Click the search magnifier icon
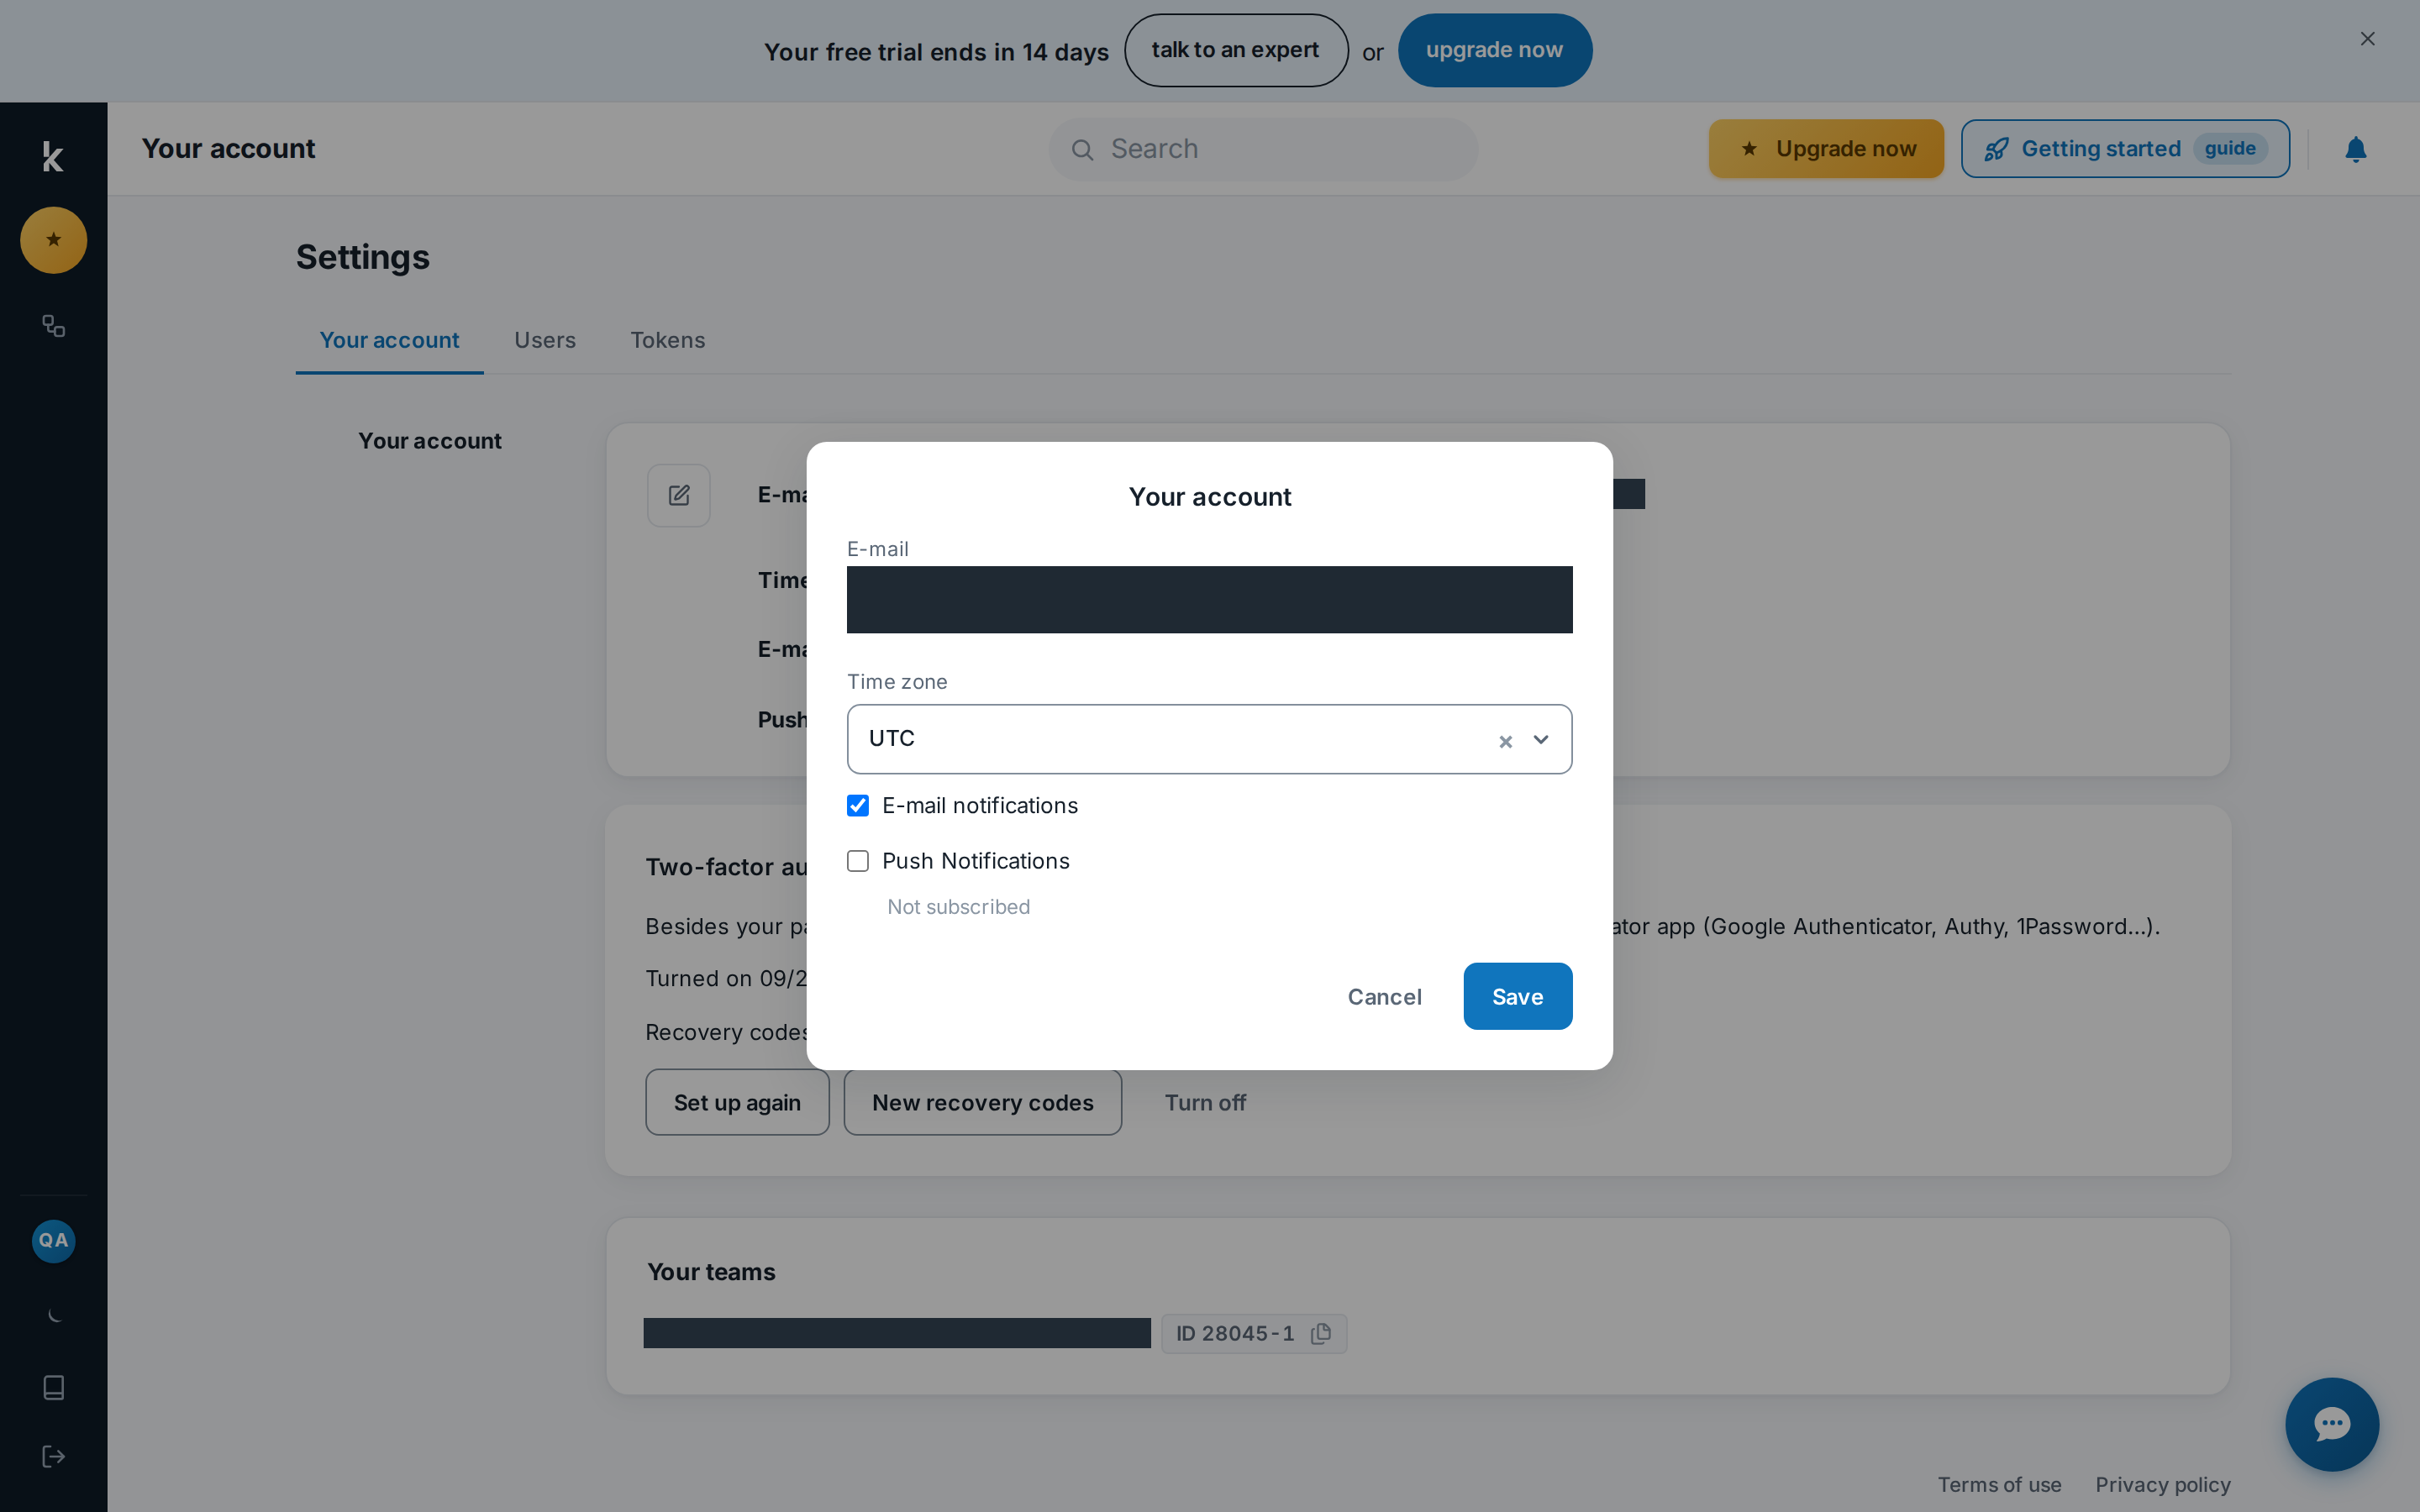 [1082, 150]
